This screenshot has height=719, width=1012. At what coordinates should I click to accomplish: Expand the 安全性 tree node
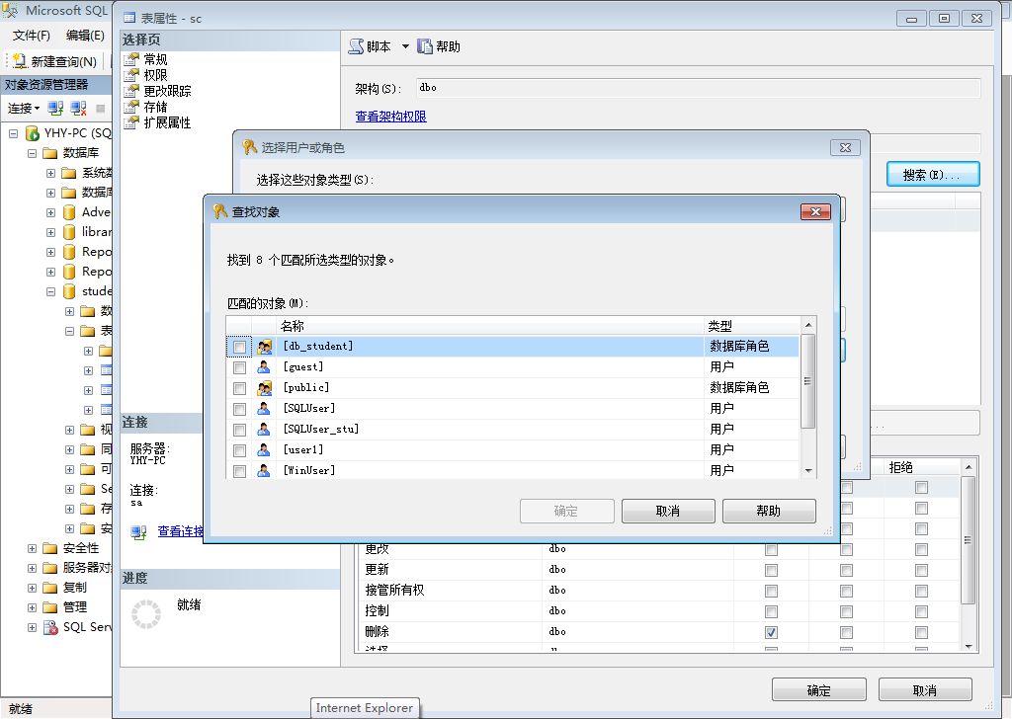(33, 549)
